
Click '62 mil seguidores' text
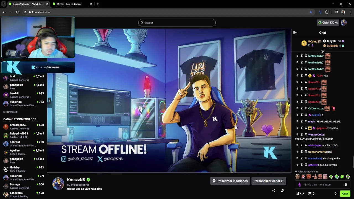pos(78,185)
